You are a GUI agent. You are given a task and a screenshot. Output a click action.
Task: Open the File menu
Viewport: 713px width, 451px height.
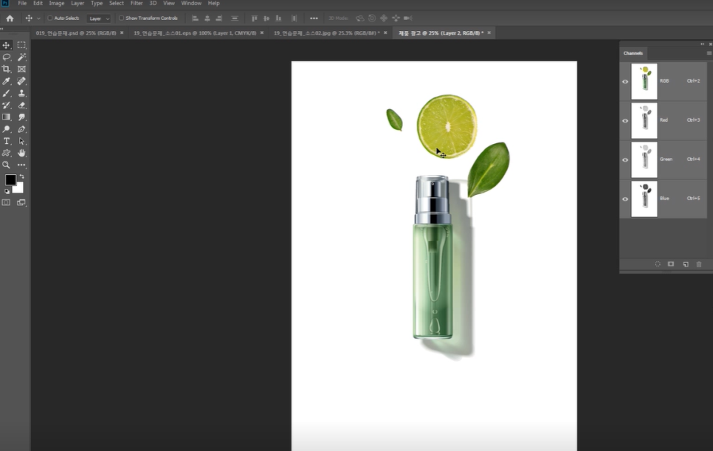22,3
